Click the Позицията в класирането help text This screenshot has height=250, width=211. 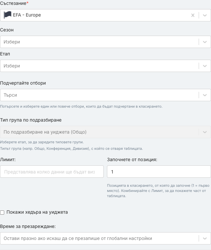(158, 191)
